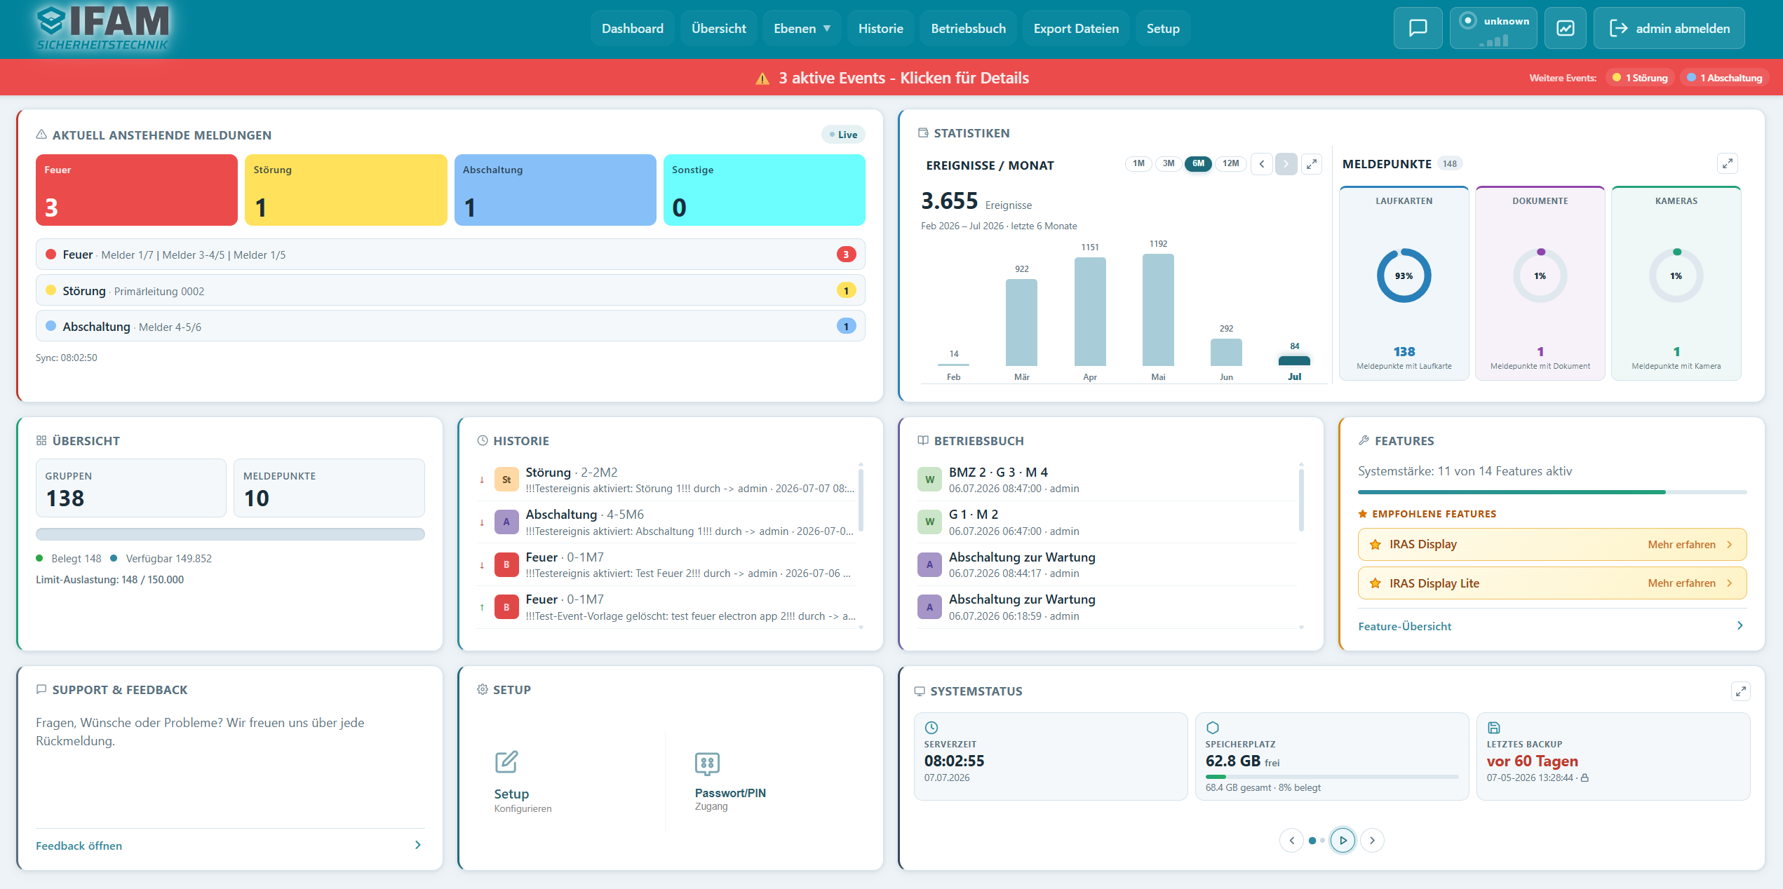1783x889 pixels.
Task: Open the Setup Konfigurieren edit icon
Action: pos(506,762)
